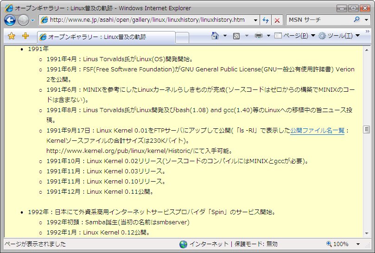
Task: Click the 保護モード: 無効 status text
Action: pos(256,244)
